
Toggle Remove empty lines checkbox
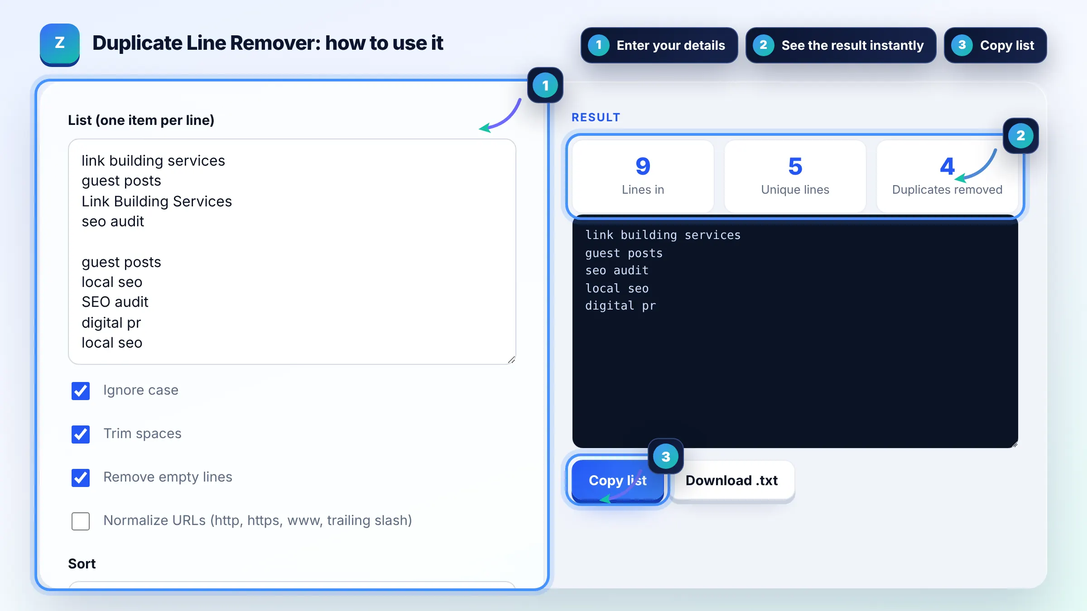click(x=81, y=478)
